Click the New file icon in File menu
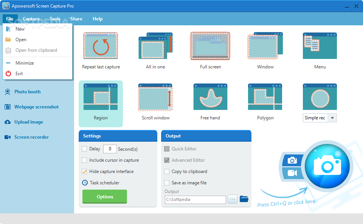363x224 pixels. pyautogui.click(x=8, y=29)
